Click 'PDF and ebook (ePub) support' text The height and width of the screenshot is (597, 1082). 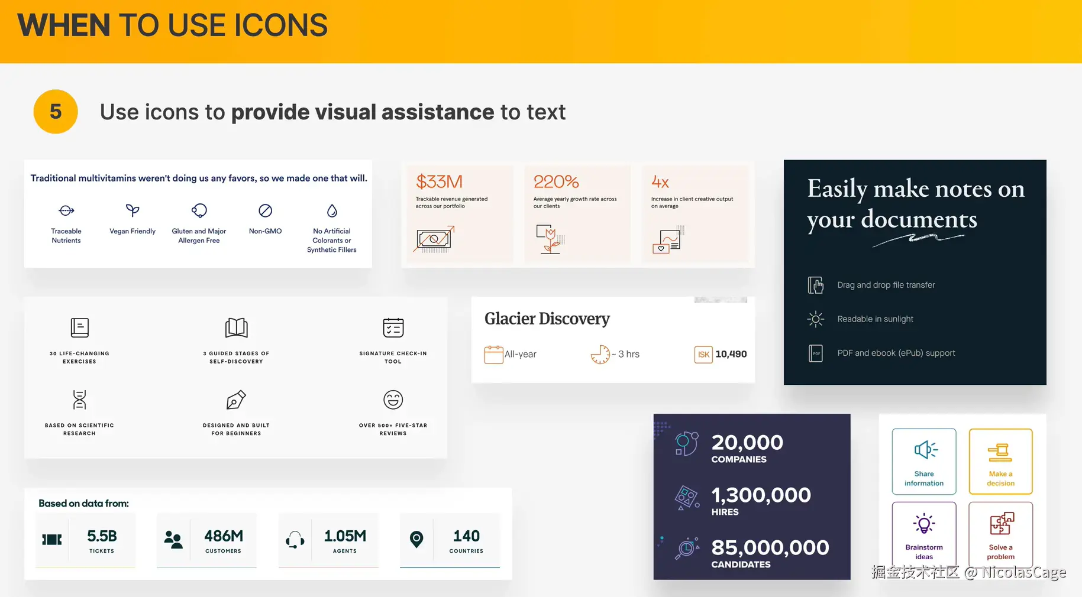(896, 353)
